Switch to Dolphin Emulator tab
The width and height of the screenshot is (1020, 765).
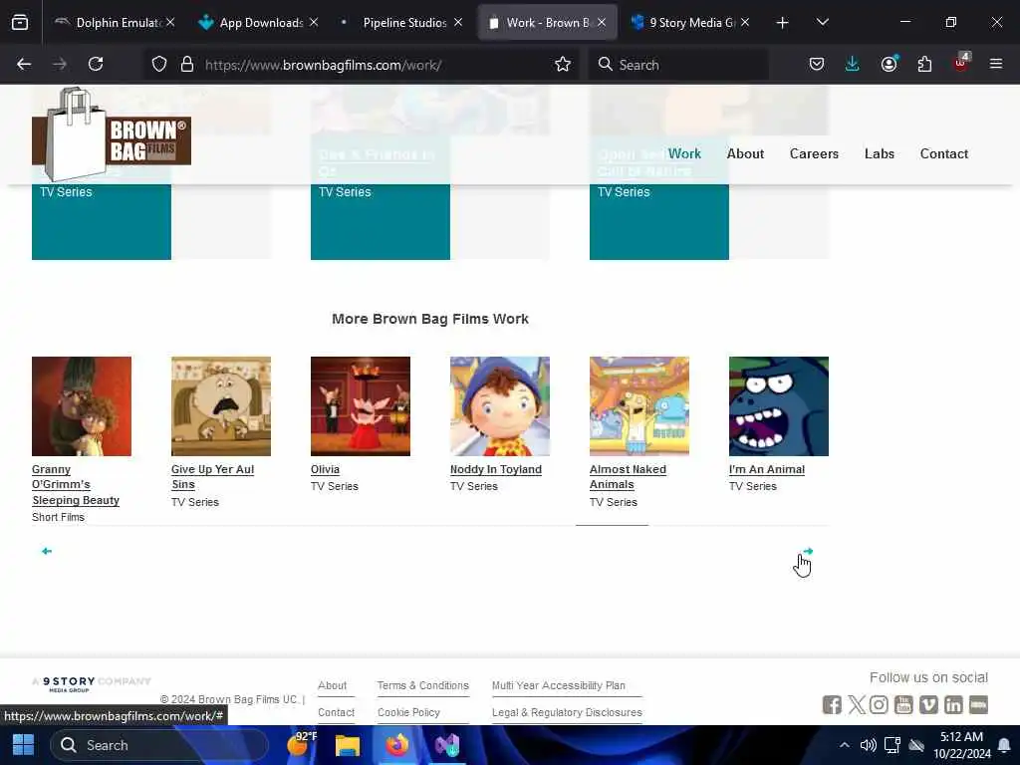coord(115,23)
